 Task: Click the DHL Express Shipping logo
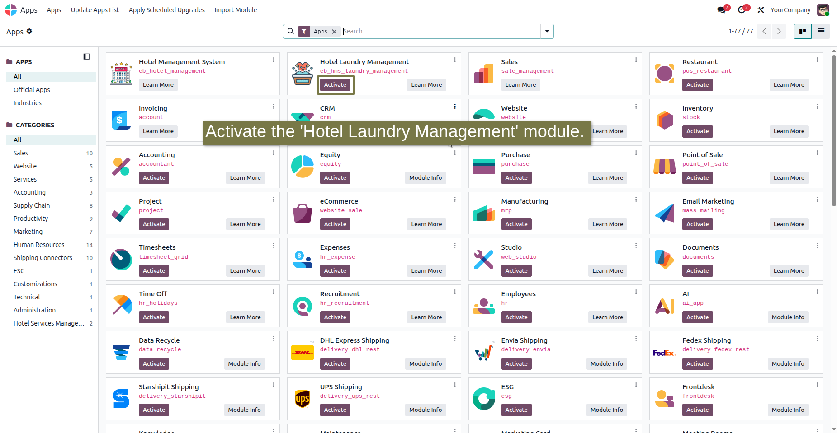pos(302,352)
